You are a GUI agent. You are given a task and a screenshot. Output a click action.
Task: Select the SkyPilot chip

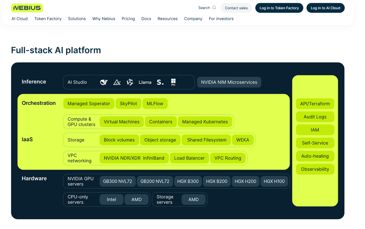pos(128,104)
